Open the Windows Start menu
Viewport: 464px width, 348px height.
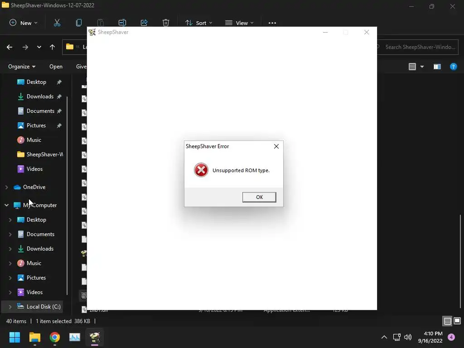(x=14, y=337)
